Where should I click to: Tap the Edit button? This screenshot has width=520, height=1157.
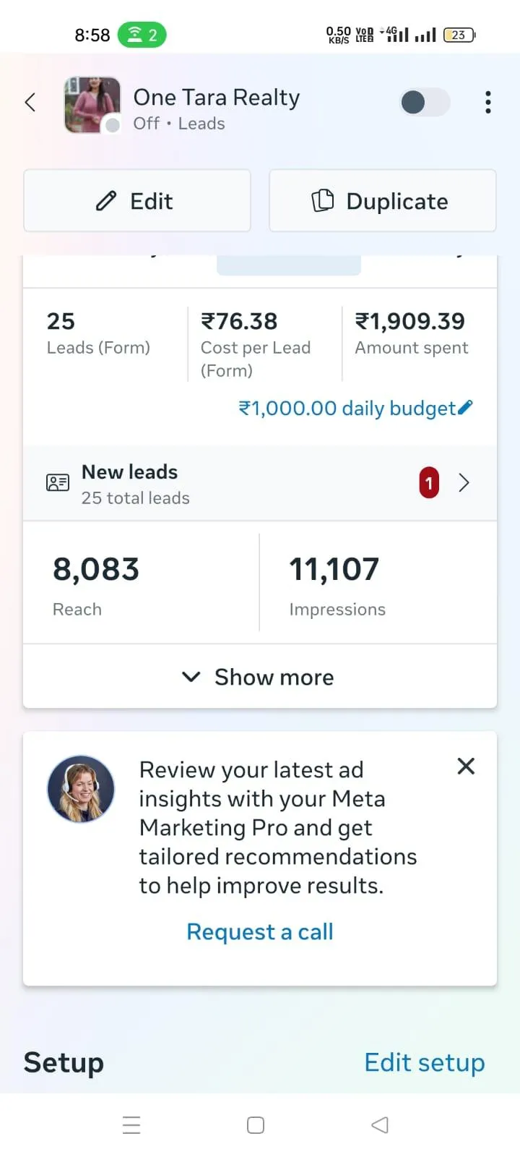[x=137, y=201]
